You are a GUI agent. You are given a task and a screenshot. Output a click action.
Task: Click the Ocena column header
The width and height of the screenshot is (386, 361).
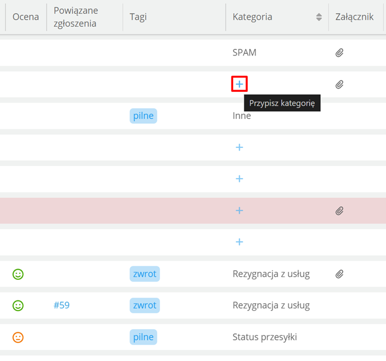pyautogui.click(x=26, y=17)
